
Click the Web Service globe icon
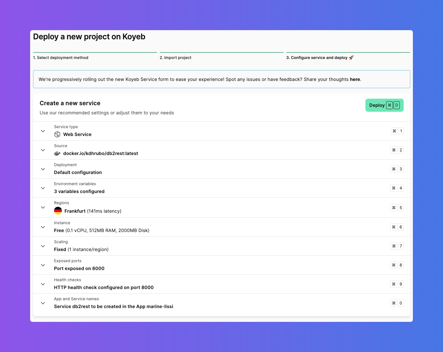pos(57,134)
